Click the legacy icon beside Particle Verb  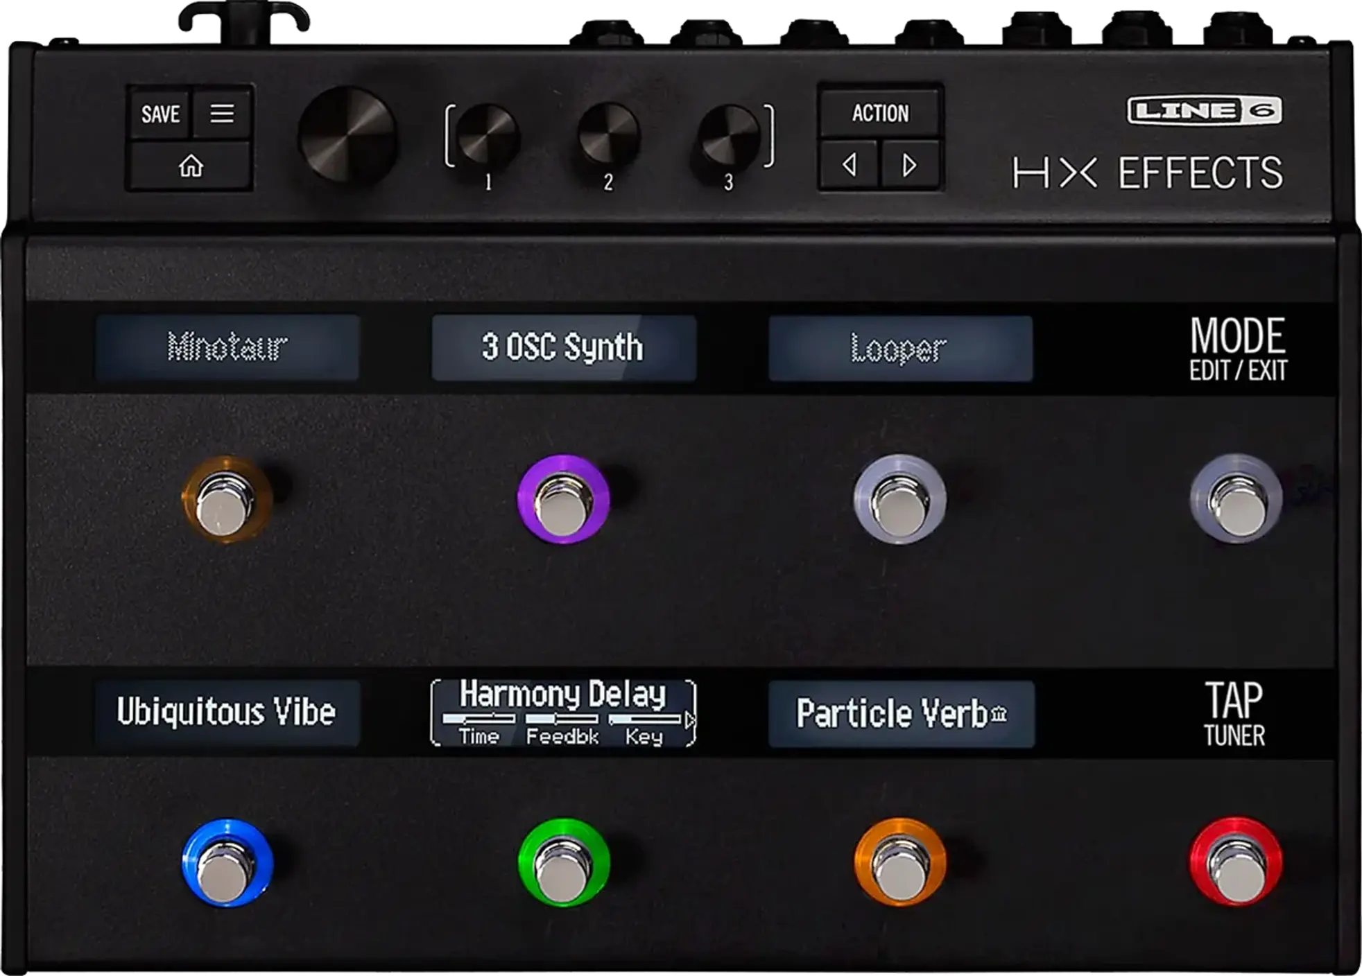point(999,713)
